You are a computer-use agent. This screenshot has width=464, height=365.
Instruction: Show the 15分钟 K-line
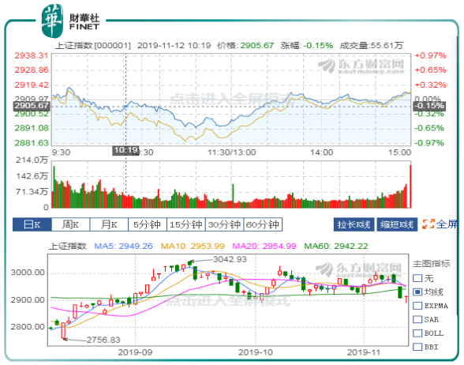point(186,224)
